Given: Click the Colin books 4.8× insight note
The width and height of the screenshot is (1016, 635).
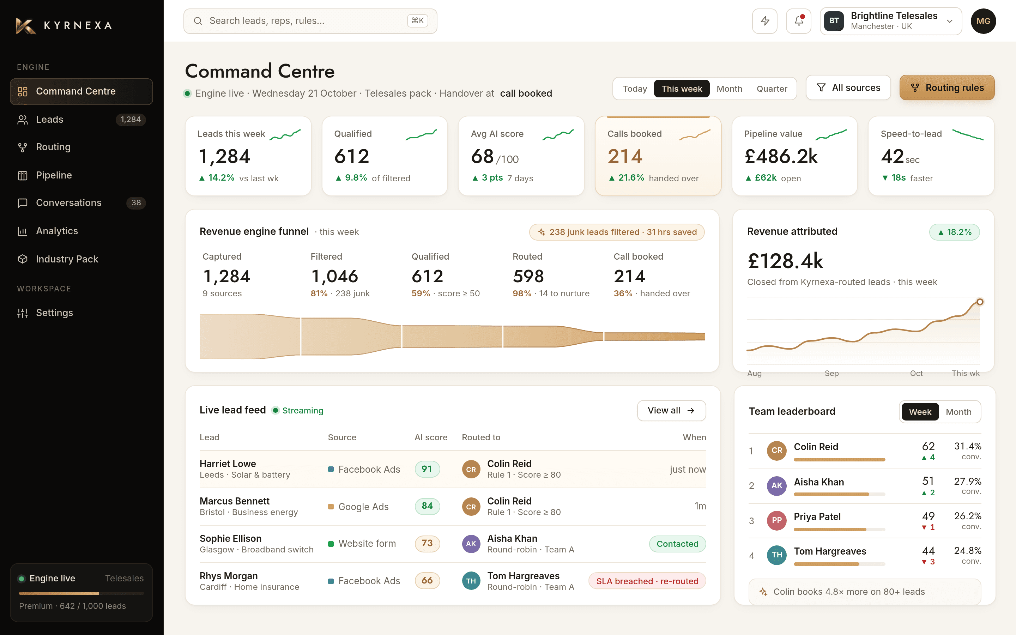Looking at the screenshot, I should [865, 592].
